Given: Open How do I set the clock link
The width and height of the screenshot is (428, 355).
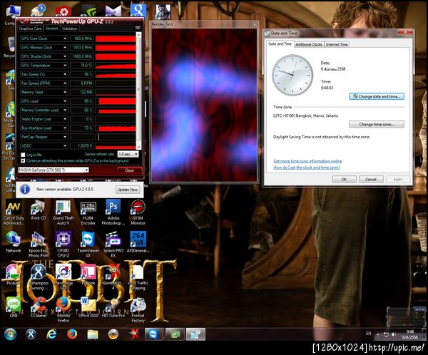Looking at the screenshot, I should pyautogui.click(x=307, y=168).
